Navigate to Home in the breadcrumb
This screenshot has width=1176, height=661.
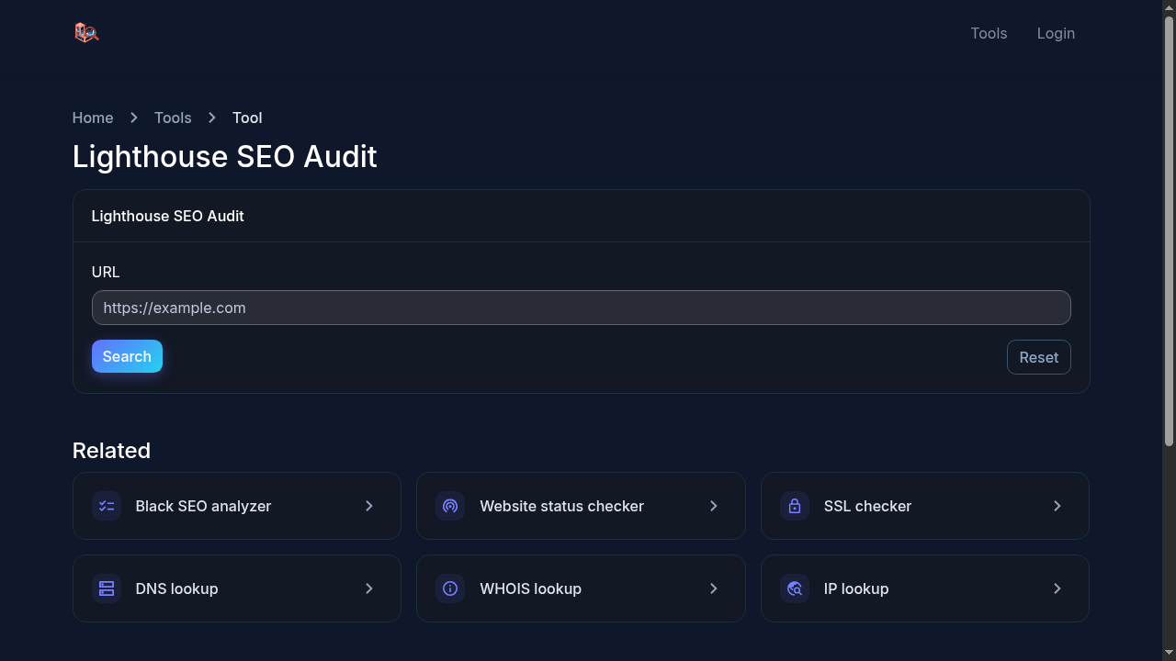pos(93,118)
